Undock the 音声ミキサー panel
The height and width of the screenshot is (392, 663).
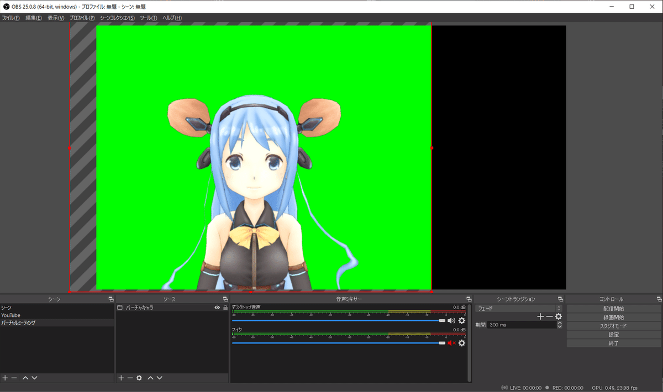pos(469,299)
